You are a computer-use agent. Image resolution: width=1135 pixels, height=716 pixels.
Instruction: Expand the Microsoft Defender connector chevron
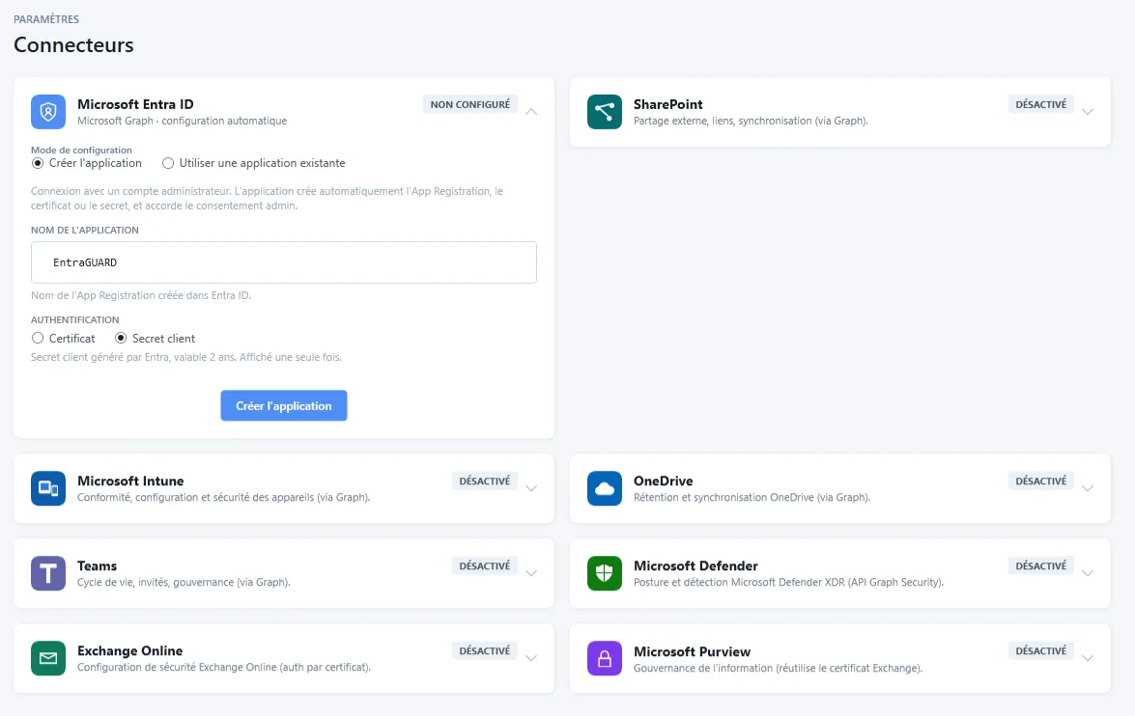[1088, 573]
